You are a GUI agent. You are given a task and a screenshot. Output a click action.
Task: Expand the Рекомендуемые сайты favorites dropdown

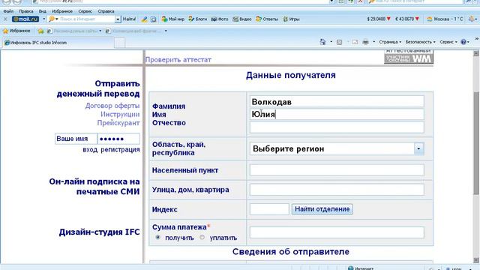(100, 31)
